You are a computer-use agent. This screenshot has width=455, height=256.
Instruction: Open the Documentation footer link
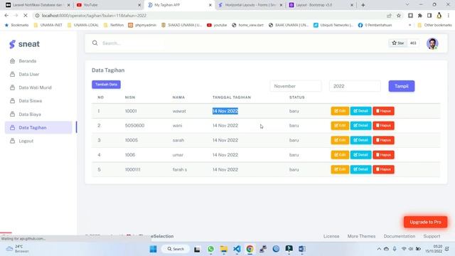coord(400,236)
